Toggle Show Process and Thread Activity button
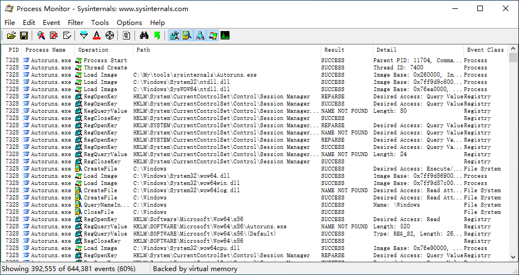 pos(212,36)
